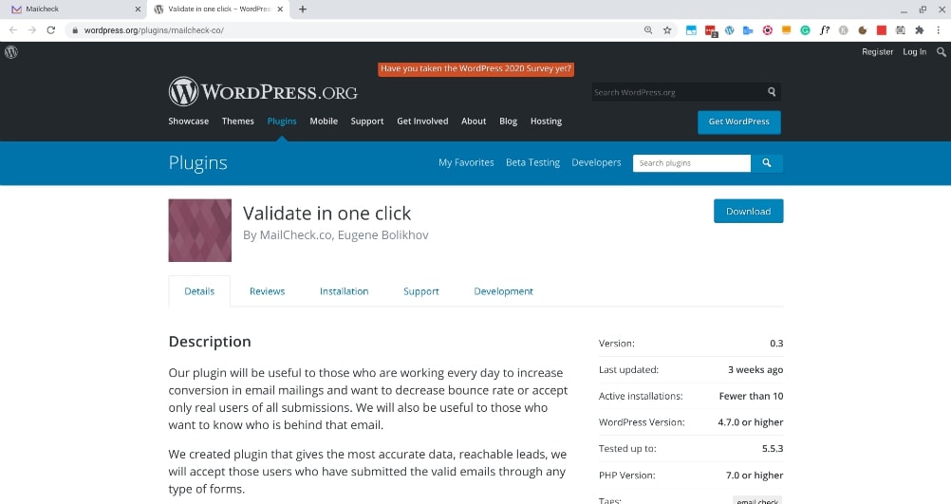Click the WordPress extension icon in toolbar

[730, 29]
